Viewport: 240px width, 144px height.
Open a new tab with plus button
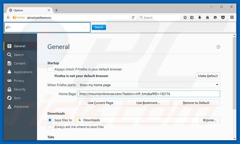[x=56, y=10]
